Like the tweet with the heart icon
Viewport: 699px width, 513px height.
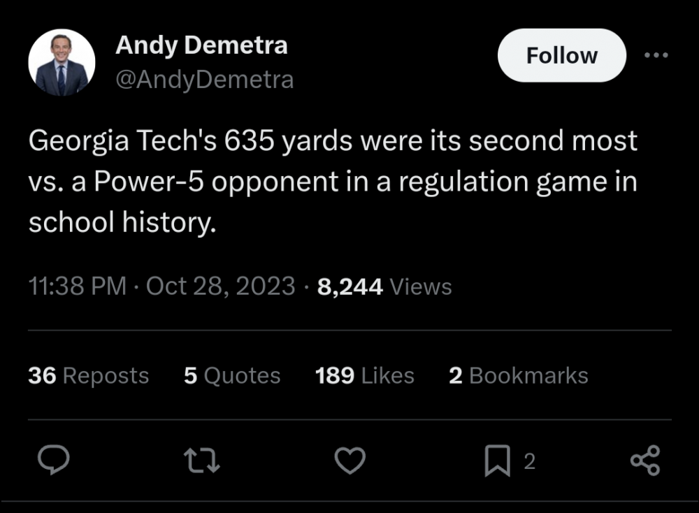(x=350, y=461)
